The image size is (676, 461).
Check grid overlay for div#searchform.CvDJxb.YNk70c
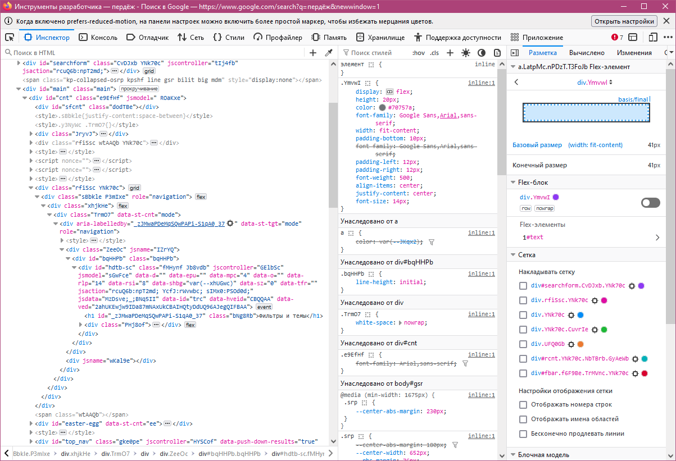point(523,286)
